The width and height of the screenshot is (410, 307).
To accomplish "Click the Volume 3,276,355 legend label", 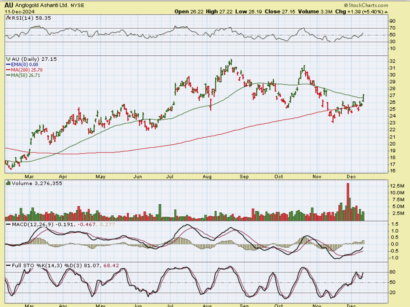I will point(37,183).
